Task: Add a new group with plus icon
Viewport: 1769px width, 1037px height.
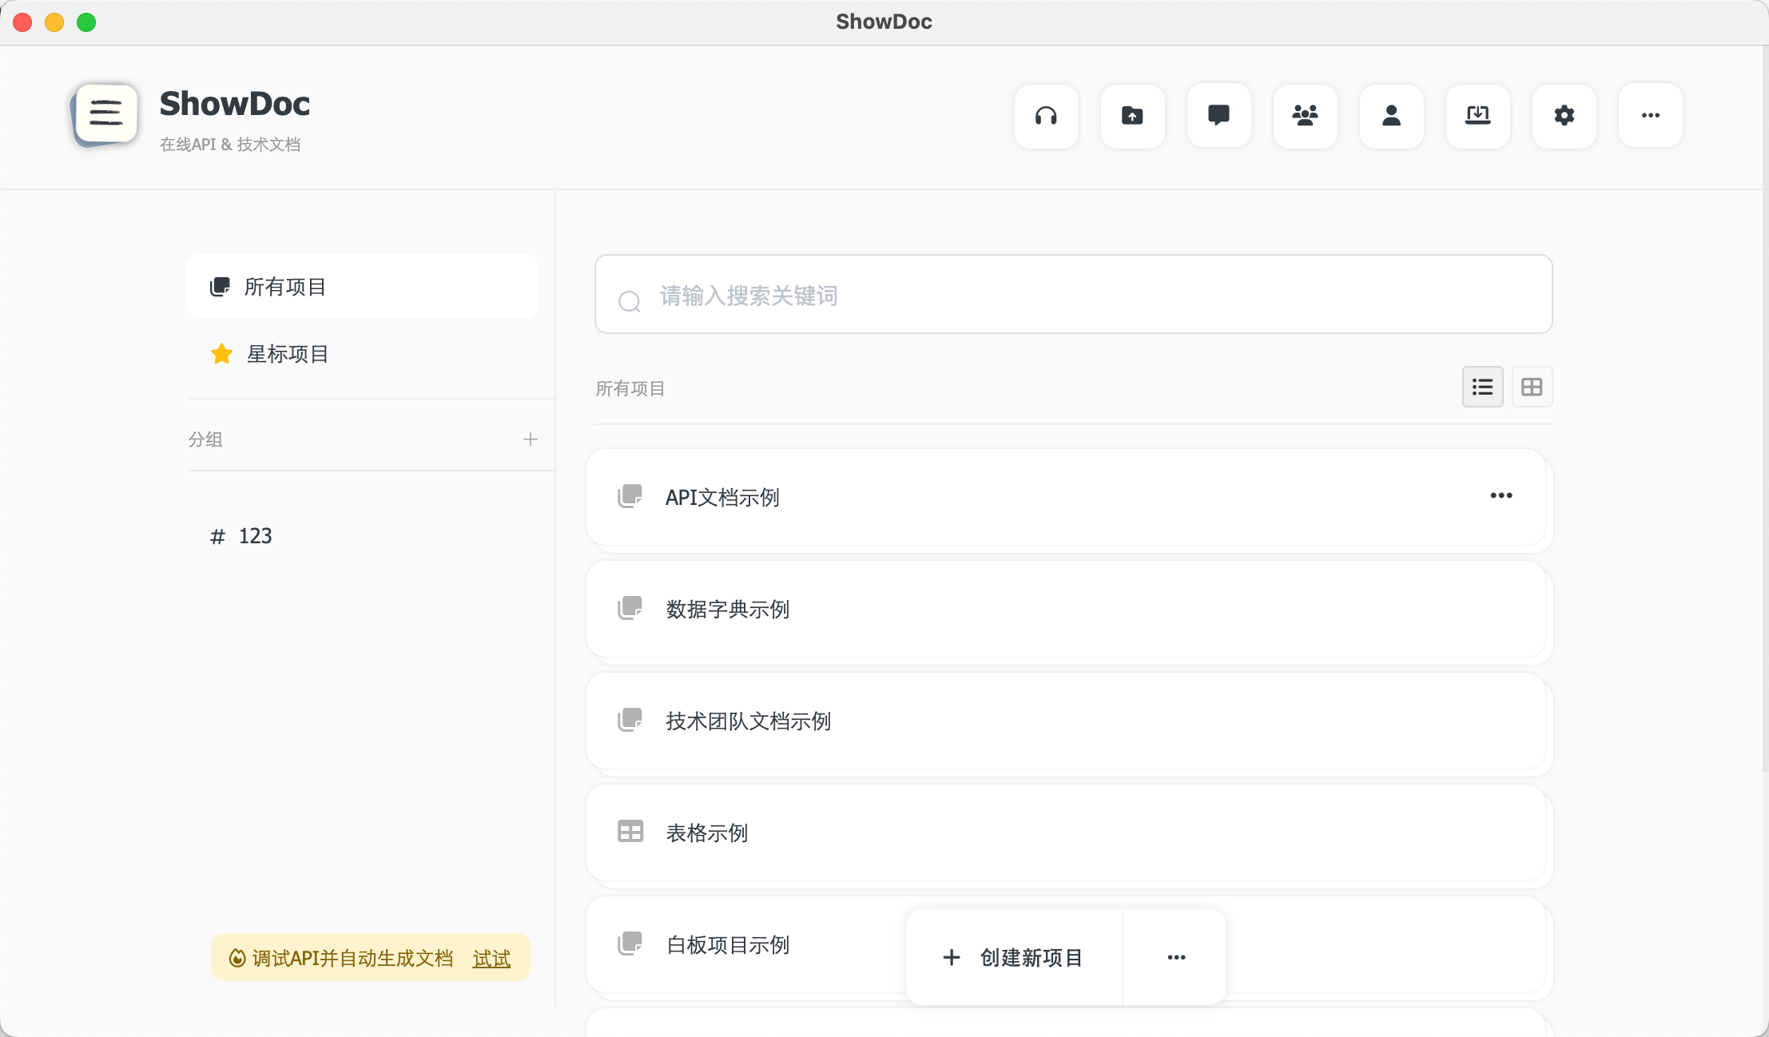Action: [x=530, y=439]
